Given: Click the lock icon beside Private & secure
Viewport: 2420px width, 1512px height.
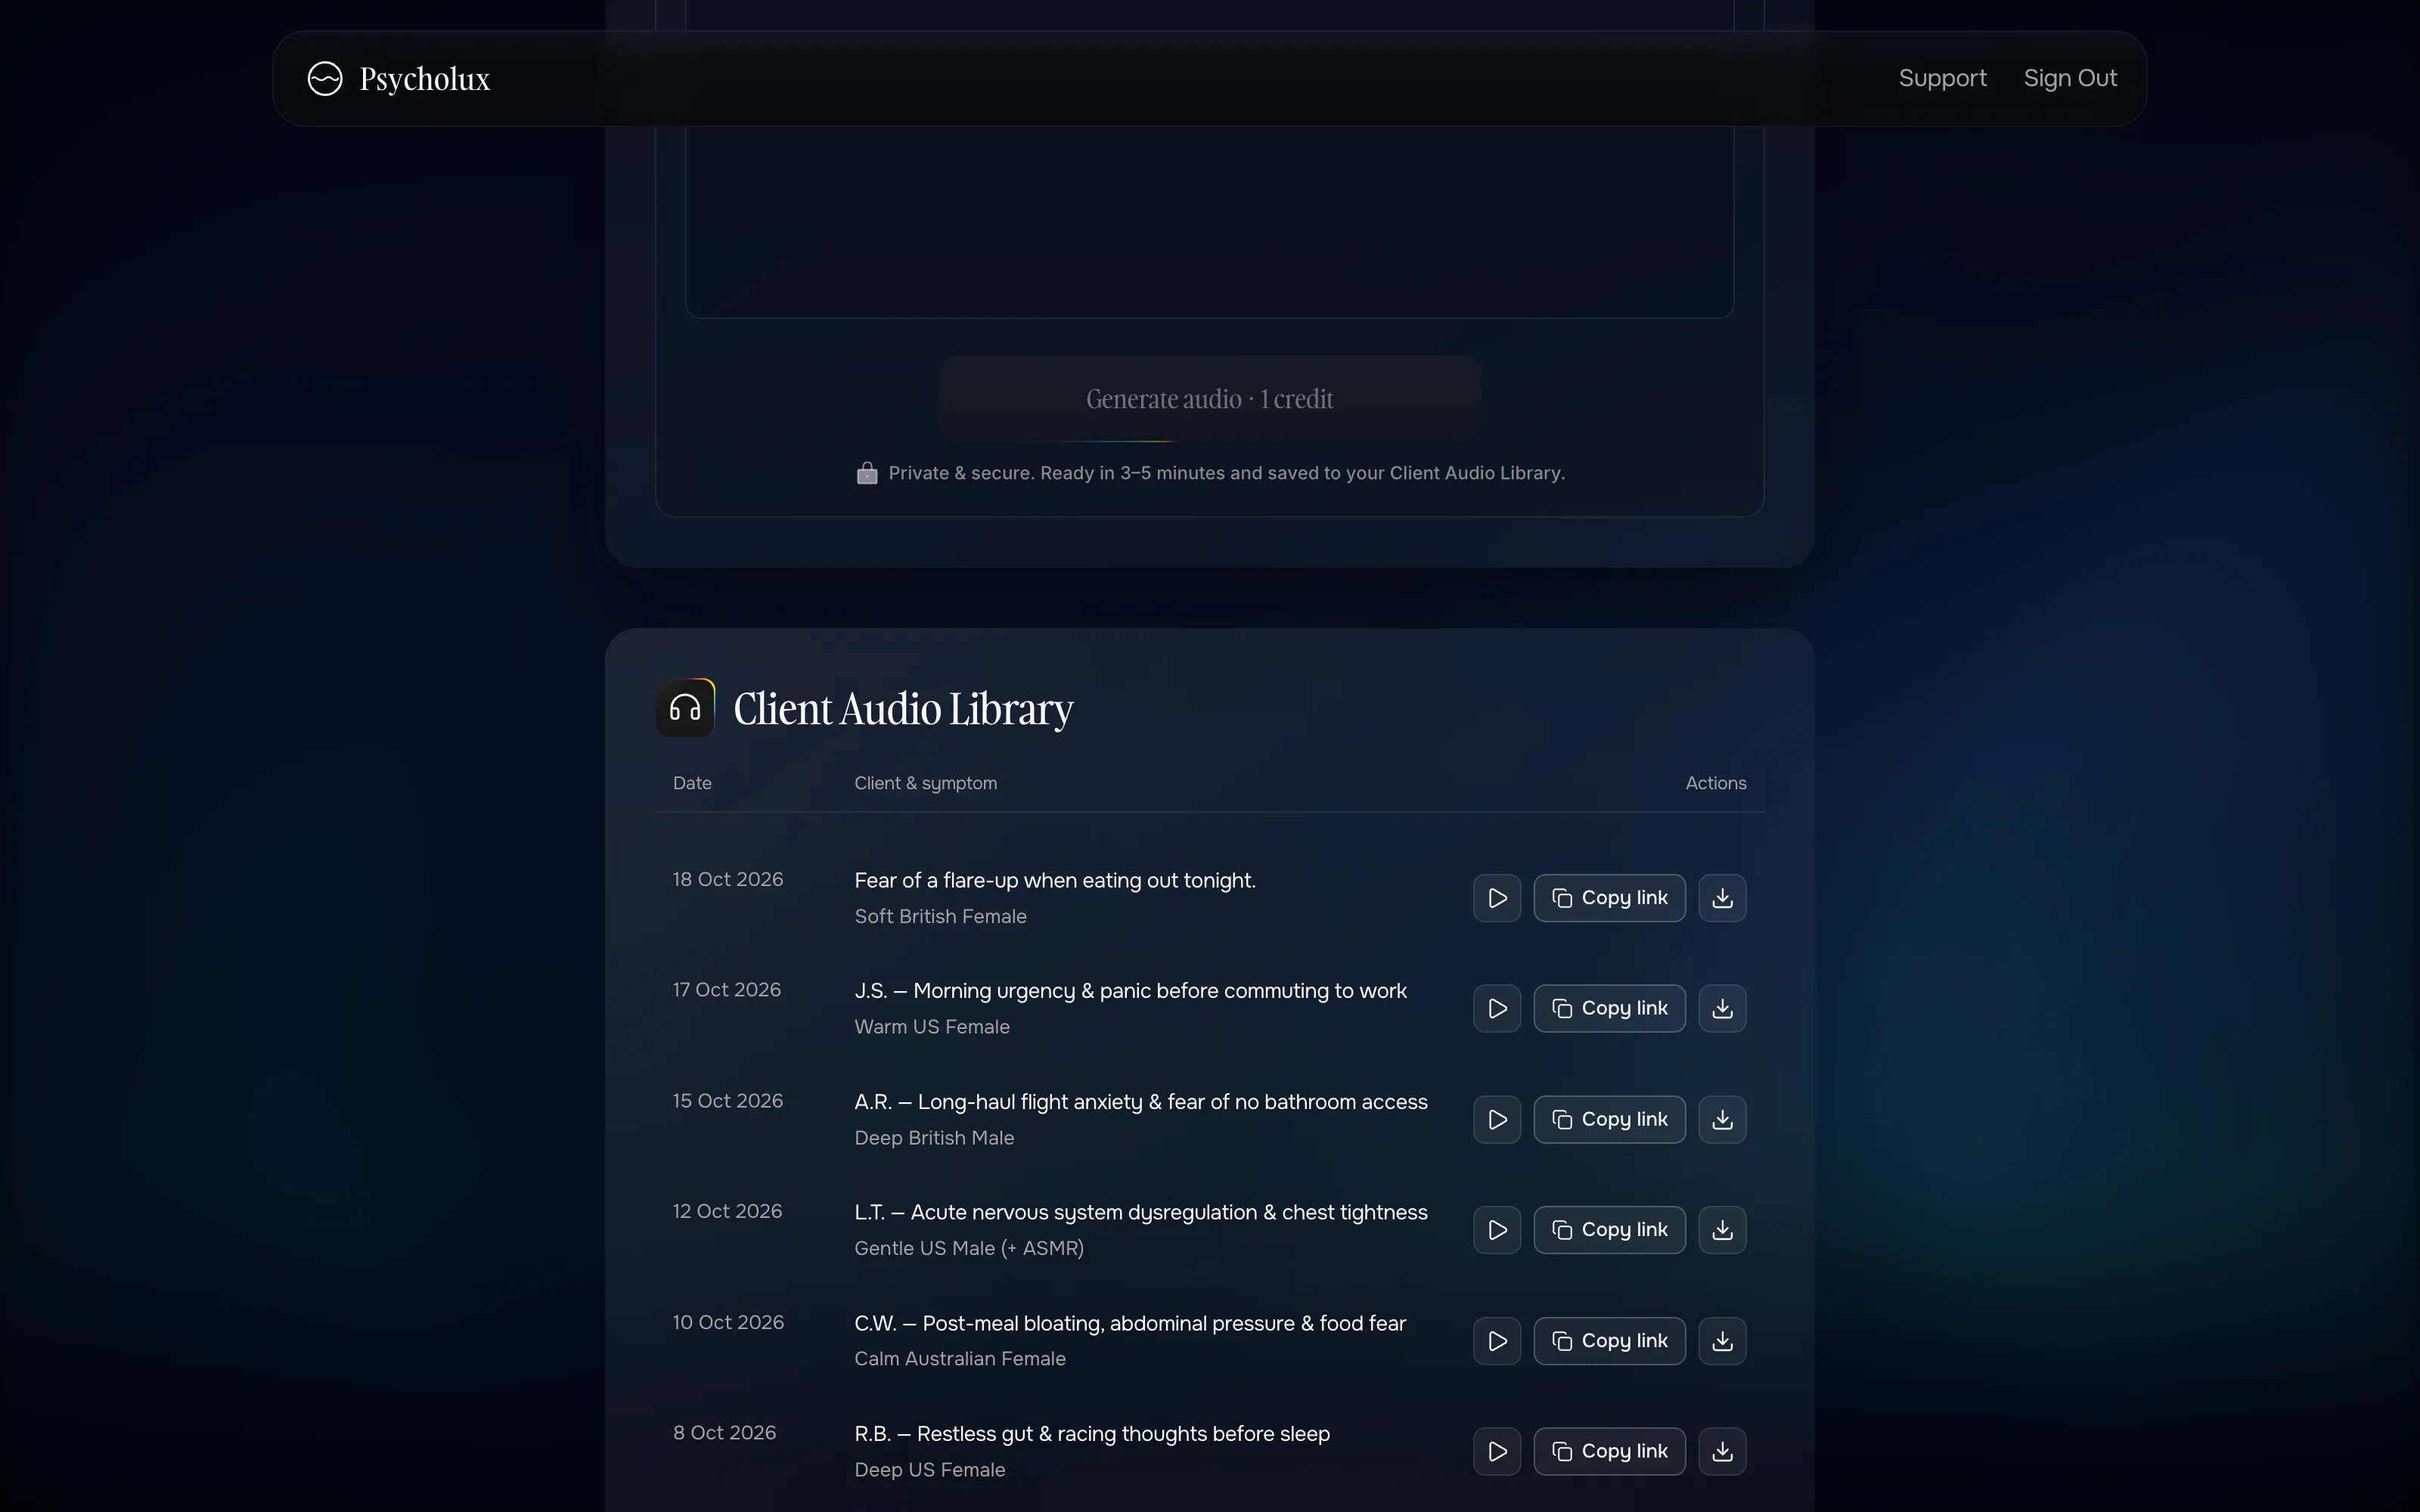Looking at the screenshot, I should point(867,473).
